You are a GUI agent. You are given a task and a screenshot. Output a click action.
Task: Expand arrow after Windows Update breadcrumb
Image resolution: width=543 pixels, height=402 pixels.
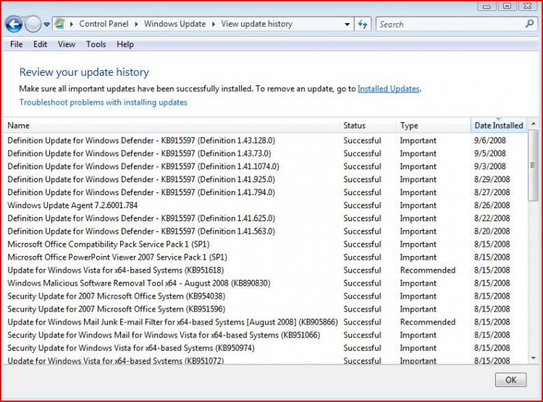[x=214, y=24]
